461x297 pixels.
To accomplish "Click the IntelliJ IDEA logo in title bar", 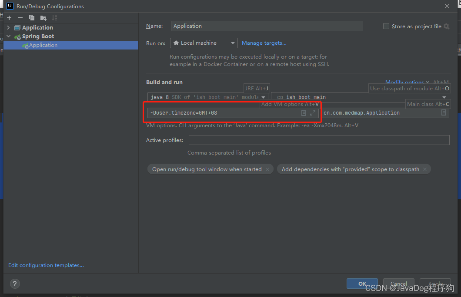I will 10,6.
